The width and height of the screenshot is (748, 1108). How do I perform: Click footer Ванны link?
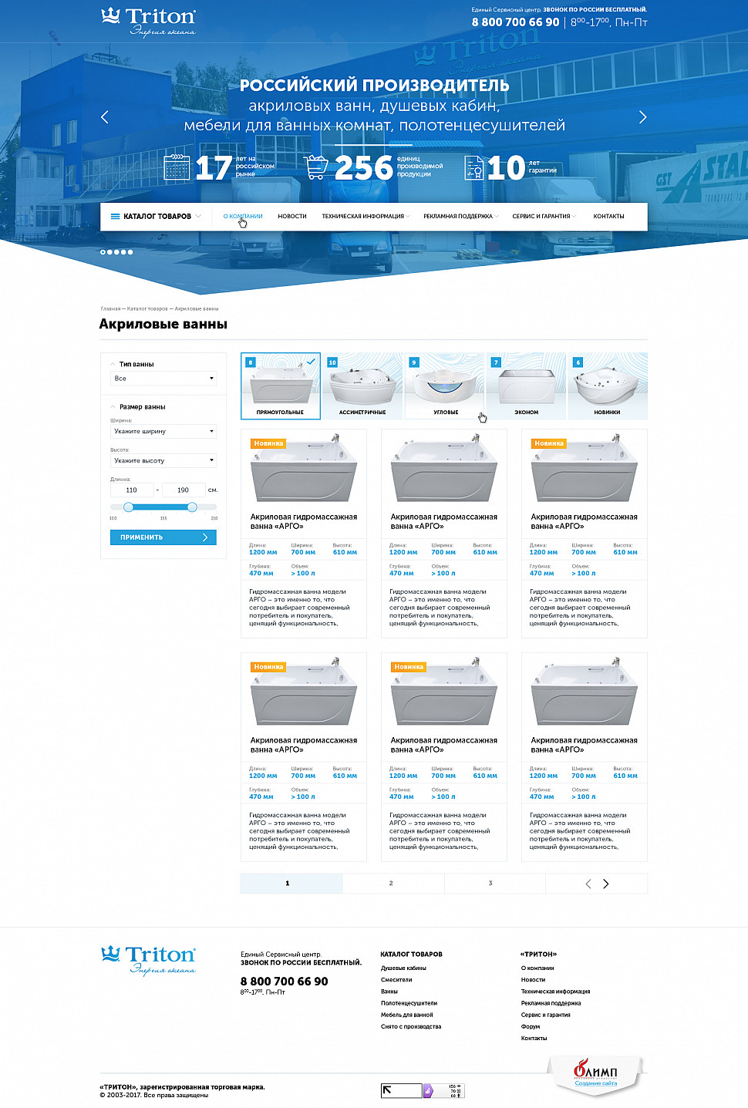pos(389,992)
